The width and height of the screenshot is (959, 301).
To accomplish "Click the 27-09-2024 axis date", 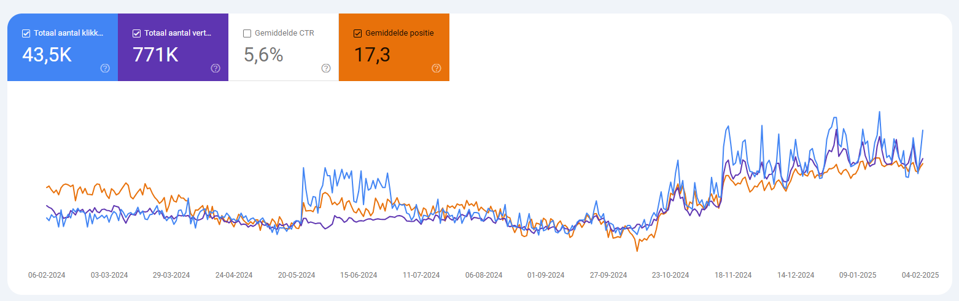I will (x=608, y=275).
